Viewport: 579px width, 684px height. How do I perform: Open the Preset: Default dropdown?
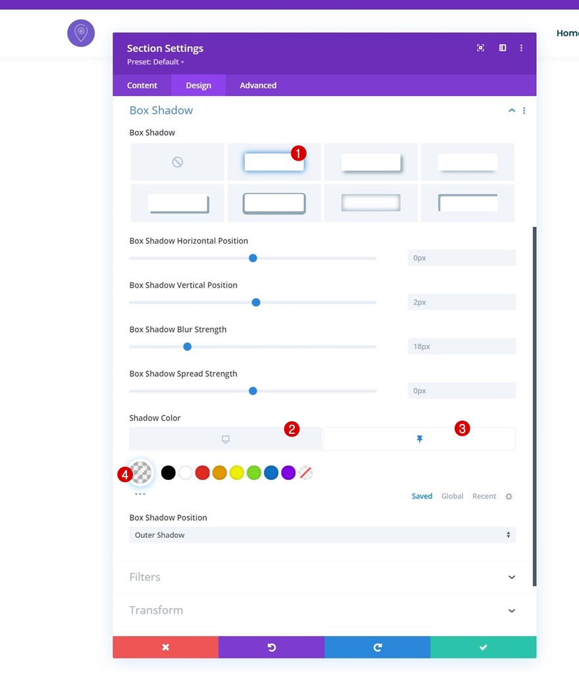(x=156, y=62)
